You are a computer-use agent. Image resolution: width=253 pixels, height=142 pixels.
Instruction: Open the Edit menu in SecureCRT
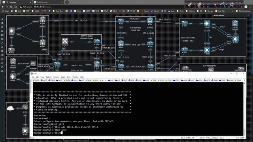pyautogui.click(x=37, y=77)
